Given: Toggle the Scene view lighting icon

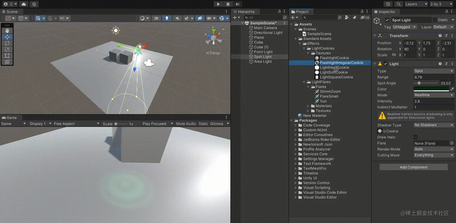Looking at the screenshot, I should 167,18.
